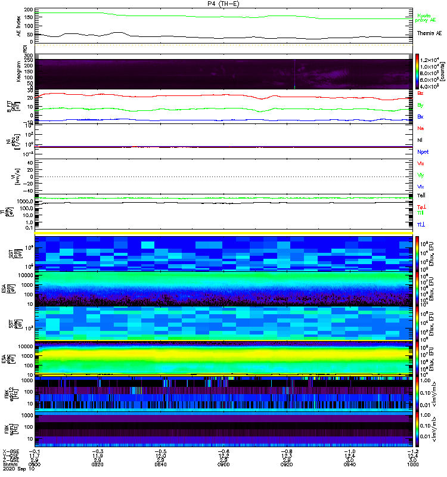This screenshot has width=447, height=477.
Task: Click the AE Index axis label
Action: [19, 26]
